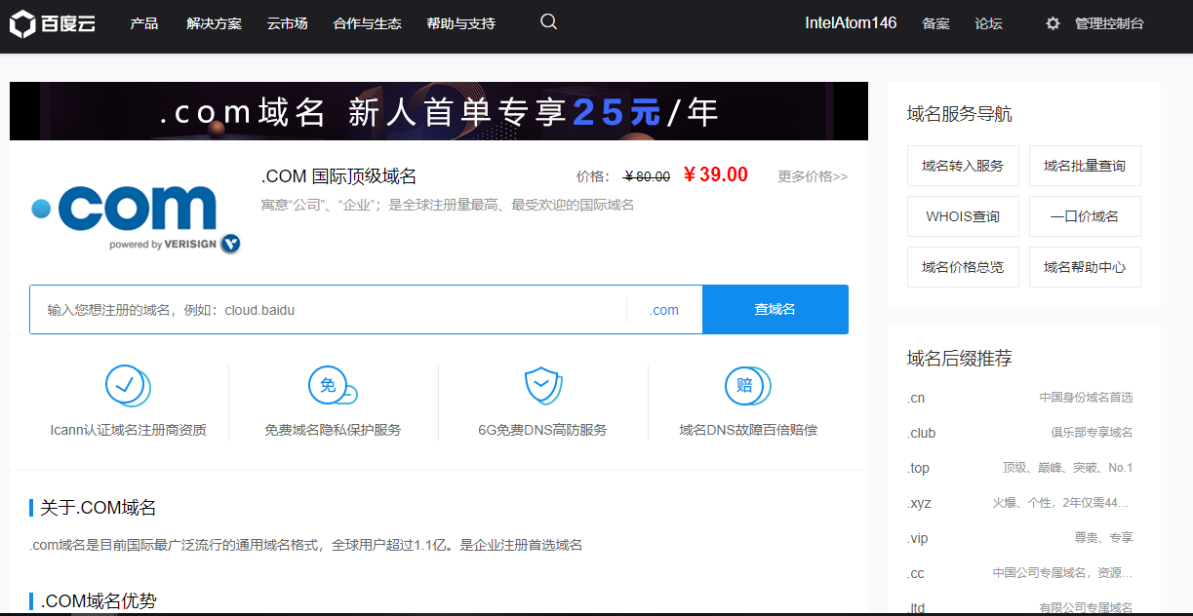
Task: Open the 合作与生态 menu
Action: click(367, 23)
